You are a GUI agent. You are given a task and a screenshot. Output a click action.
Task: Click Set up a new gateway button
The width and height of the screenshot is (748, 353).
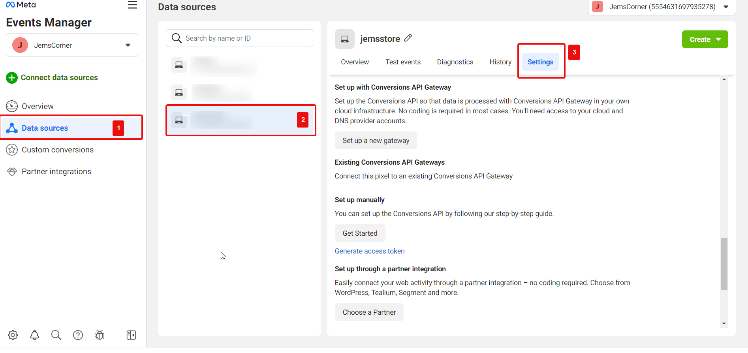(376, 141)
